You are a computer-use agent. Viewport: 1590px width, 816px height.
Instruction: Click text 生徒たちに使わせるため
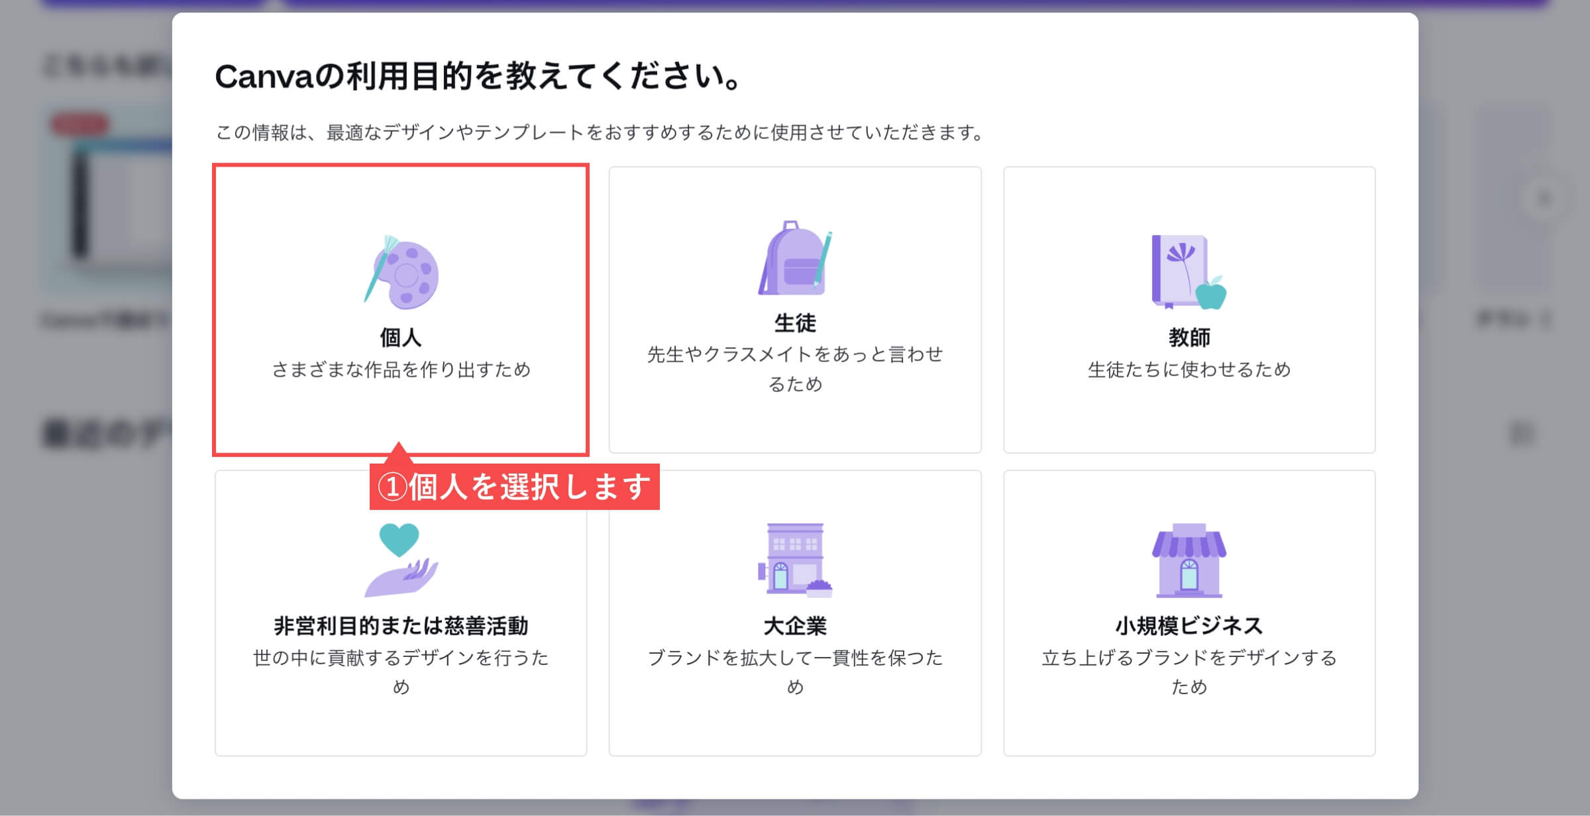coord(1189,370)
